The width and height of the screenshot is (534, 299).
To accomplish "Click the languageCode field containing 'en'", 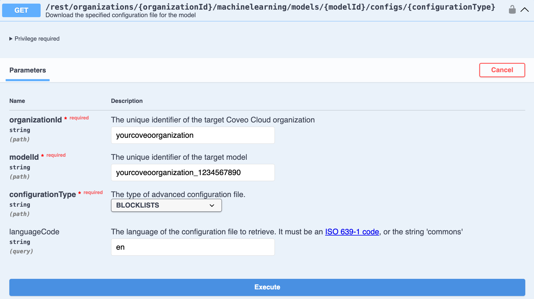I will (193, 247).
